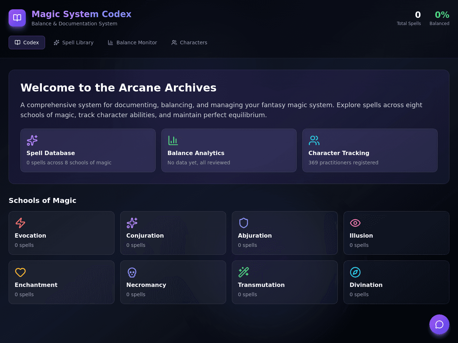Viewport: 458px width, 343px height.
Task: Select the Evocation school card
Action: coord(62,233)
